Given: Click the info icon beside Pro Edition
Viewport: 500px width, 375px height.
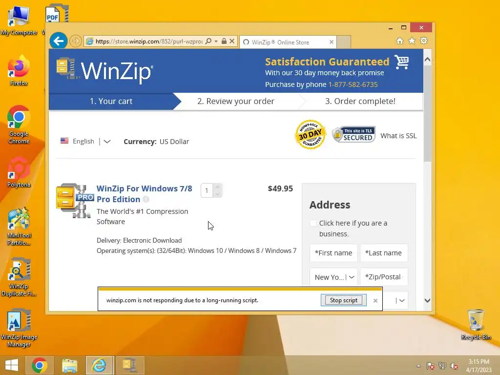Looking at the screenshot, I should click(x=146, y=199).
